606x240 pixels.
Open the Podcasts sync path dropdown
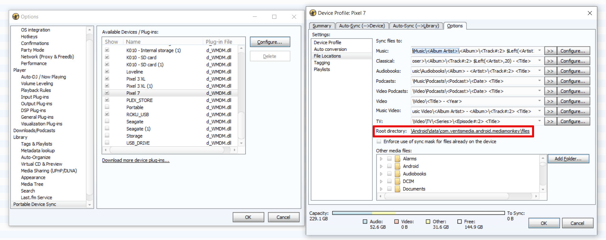click(539, 81)
